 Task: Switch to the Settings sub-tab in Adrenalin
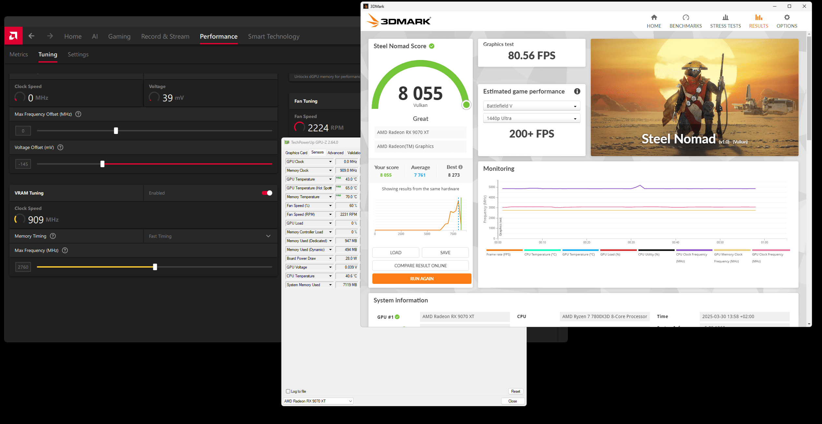(78, 54)
